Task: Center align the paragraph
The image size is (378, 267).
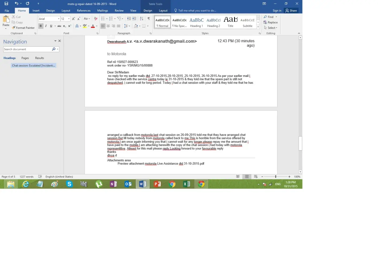Action: point(108,26)
